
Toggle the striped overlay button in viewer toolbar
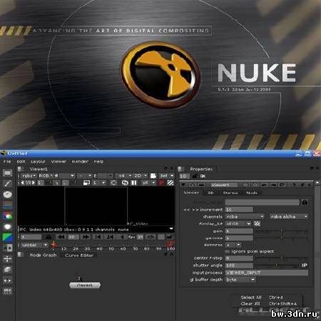coord(170,183)
